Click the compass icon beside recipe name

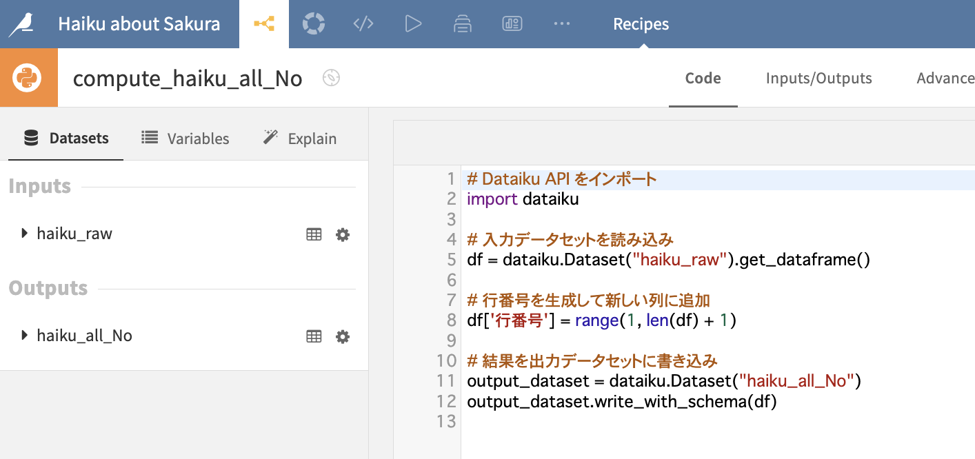332,78
